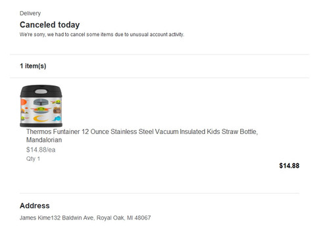Select the $14.88/ea unit price text
The height and width of the screenshot is (249, 329).
pyautogui.click(x=41, y=150)
